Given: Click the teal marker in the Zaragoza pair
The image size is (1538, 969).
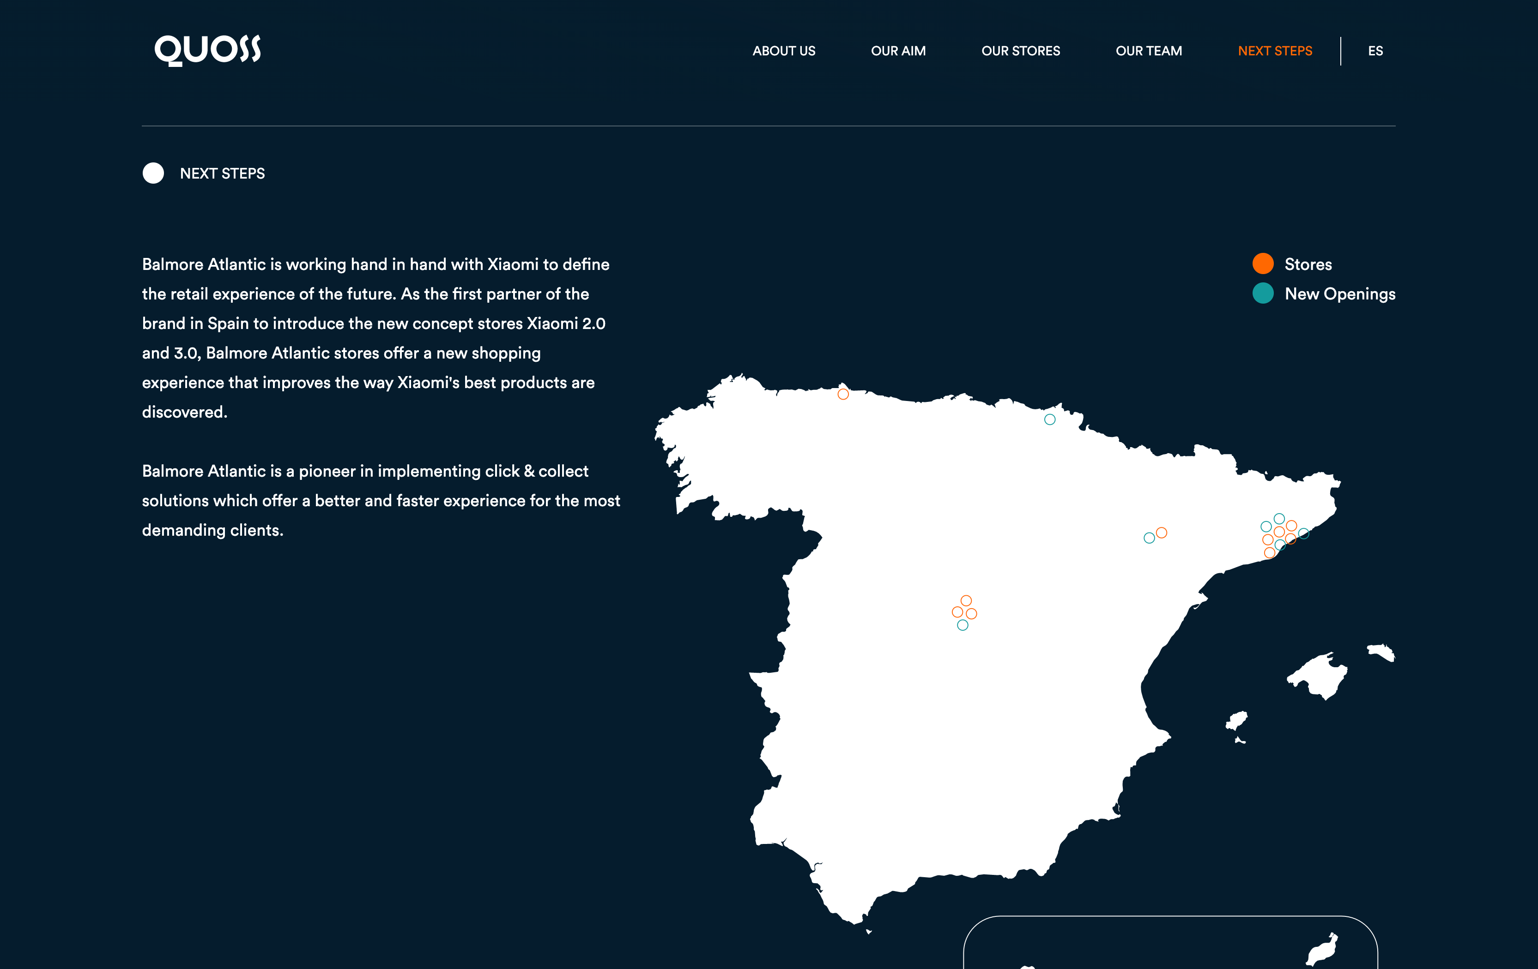Looking at the screenshot, I should click(1149, 538).
